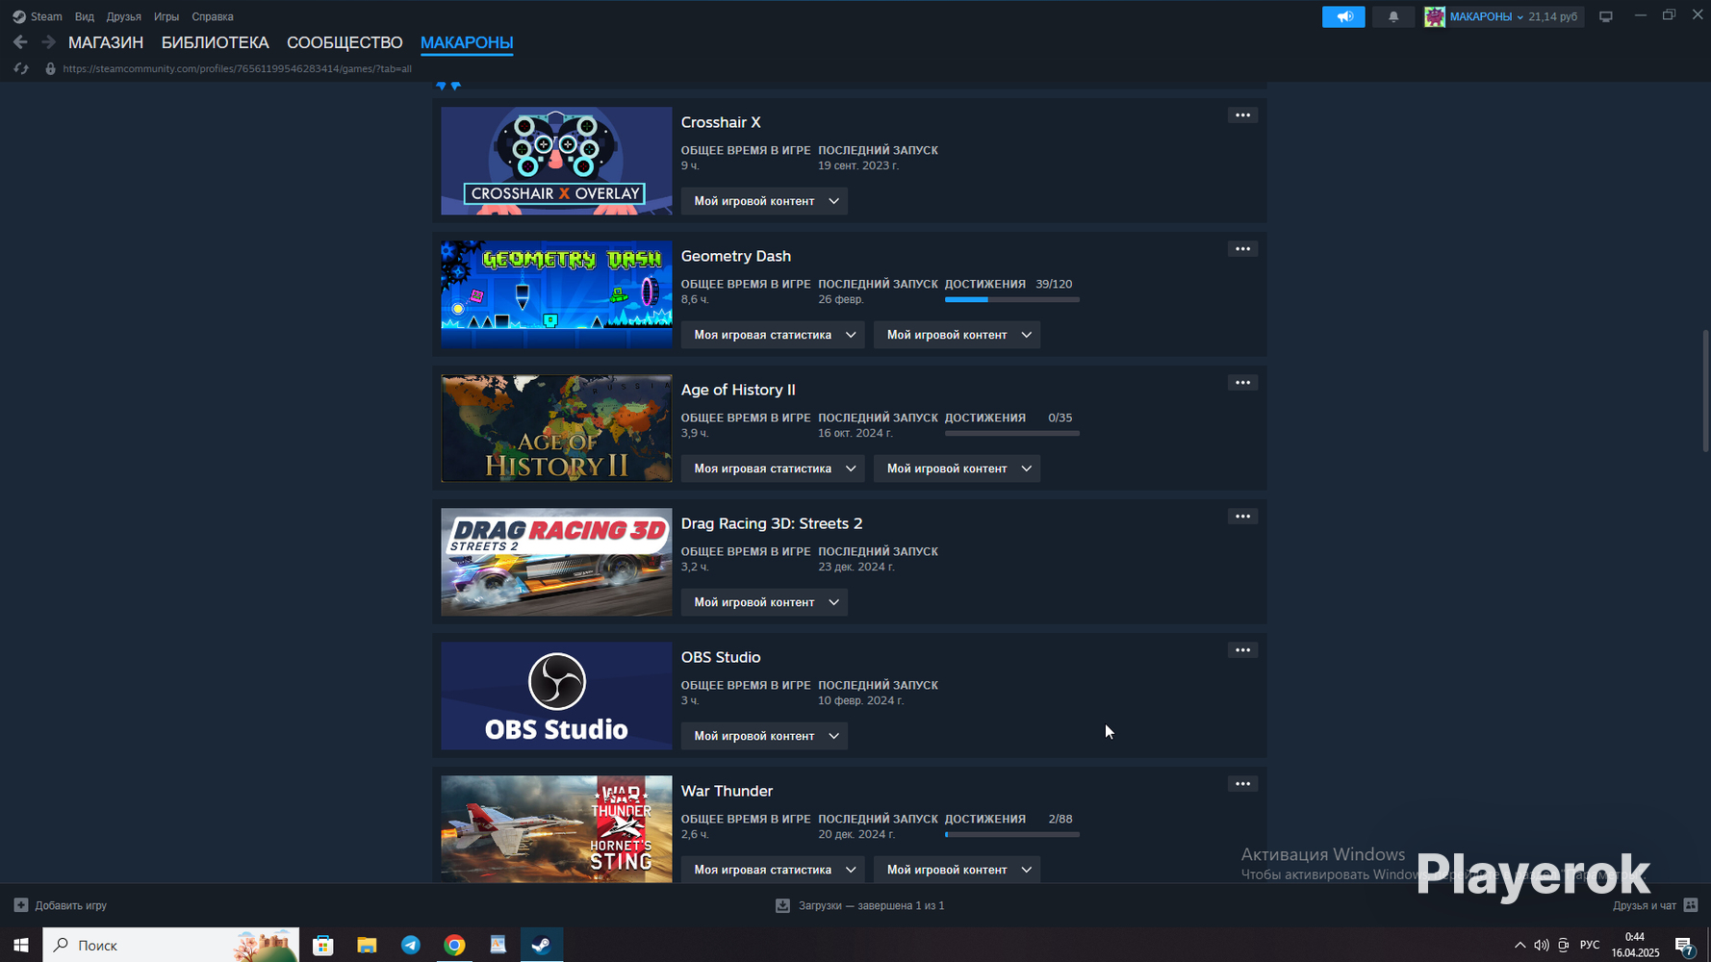
Task: Expand Age of History II game statistics
Action: tap(773, 468)
